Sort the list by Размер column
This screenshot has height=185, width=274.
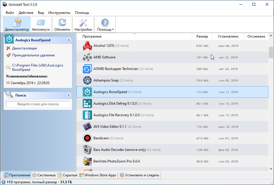point(202,36)
